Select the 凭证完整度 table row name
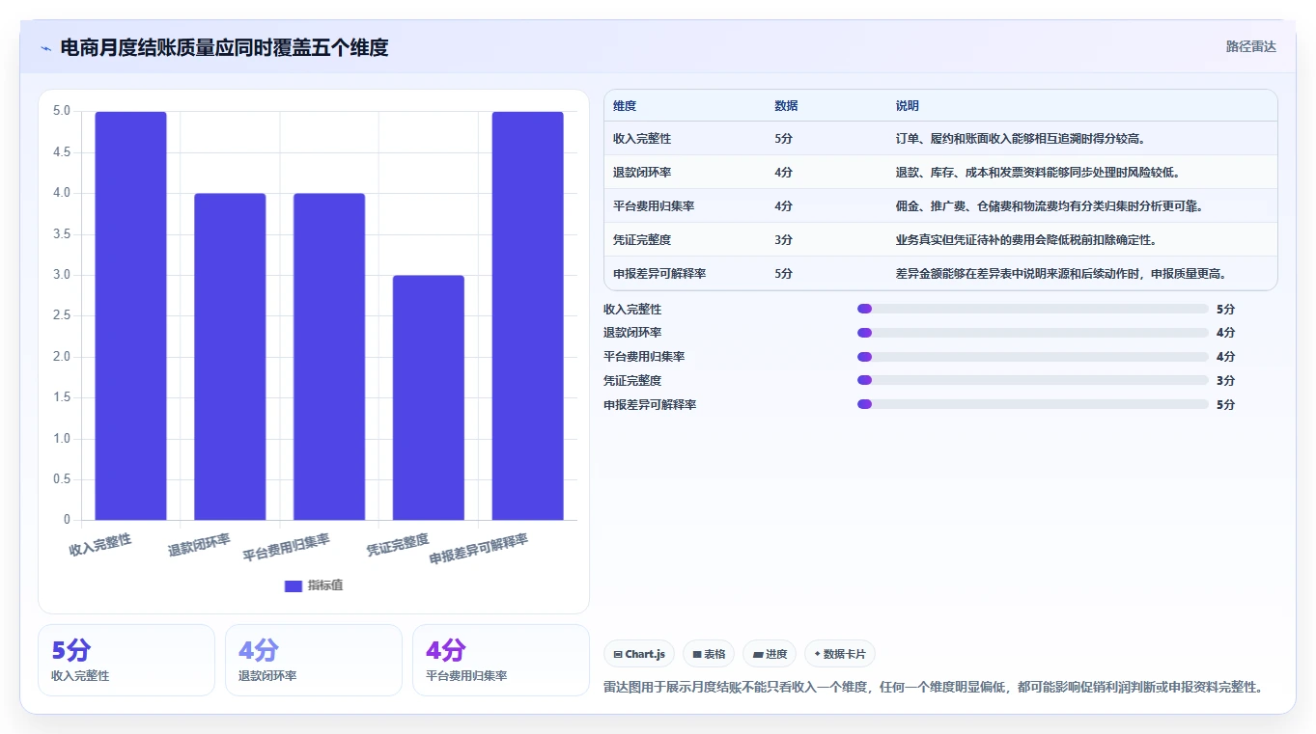This screenshot has width=1316, height=734. point(642,240)
